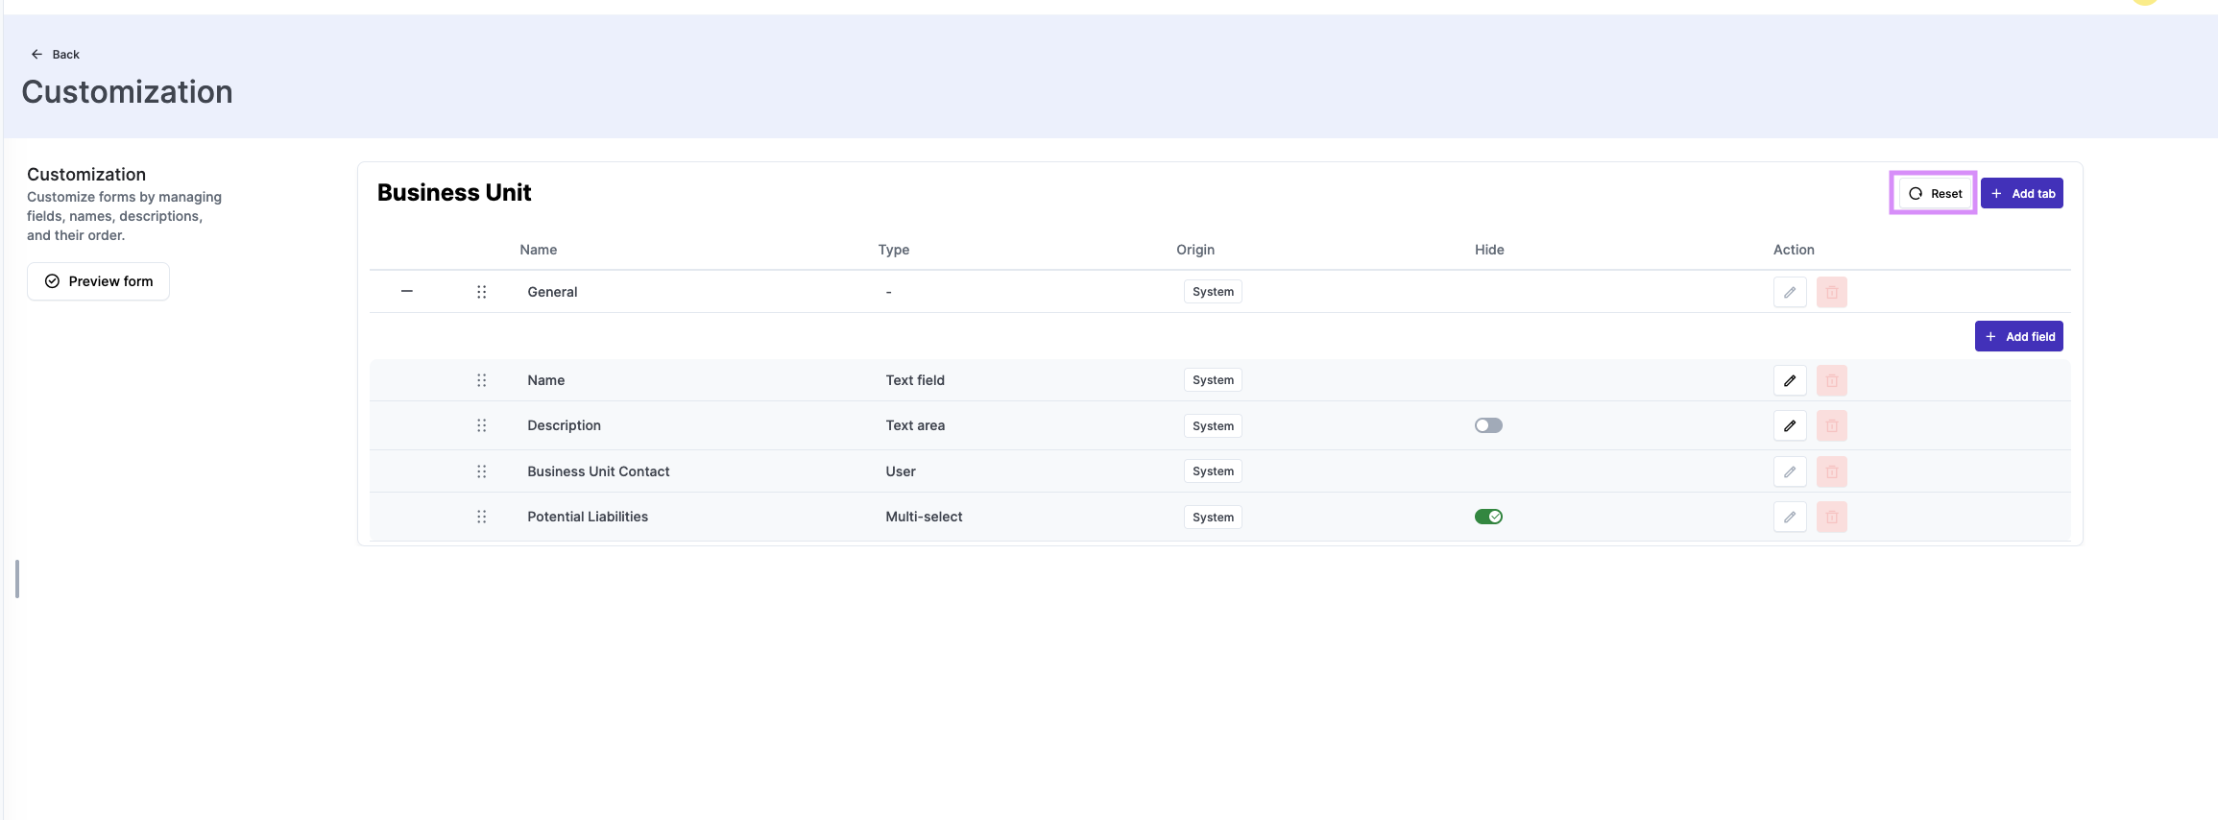
Task: Click the Add tab button
Action: (x=2021, y=193)
